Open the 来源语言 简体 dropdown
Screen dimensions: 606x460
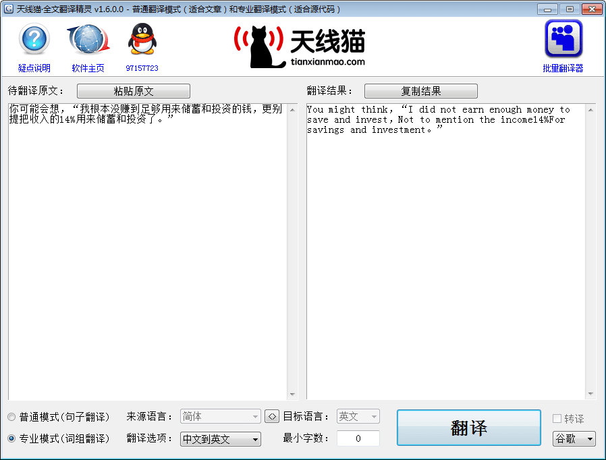point(220,416)
